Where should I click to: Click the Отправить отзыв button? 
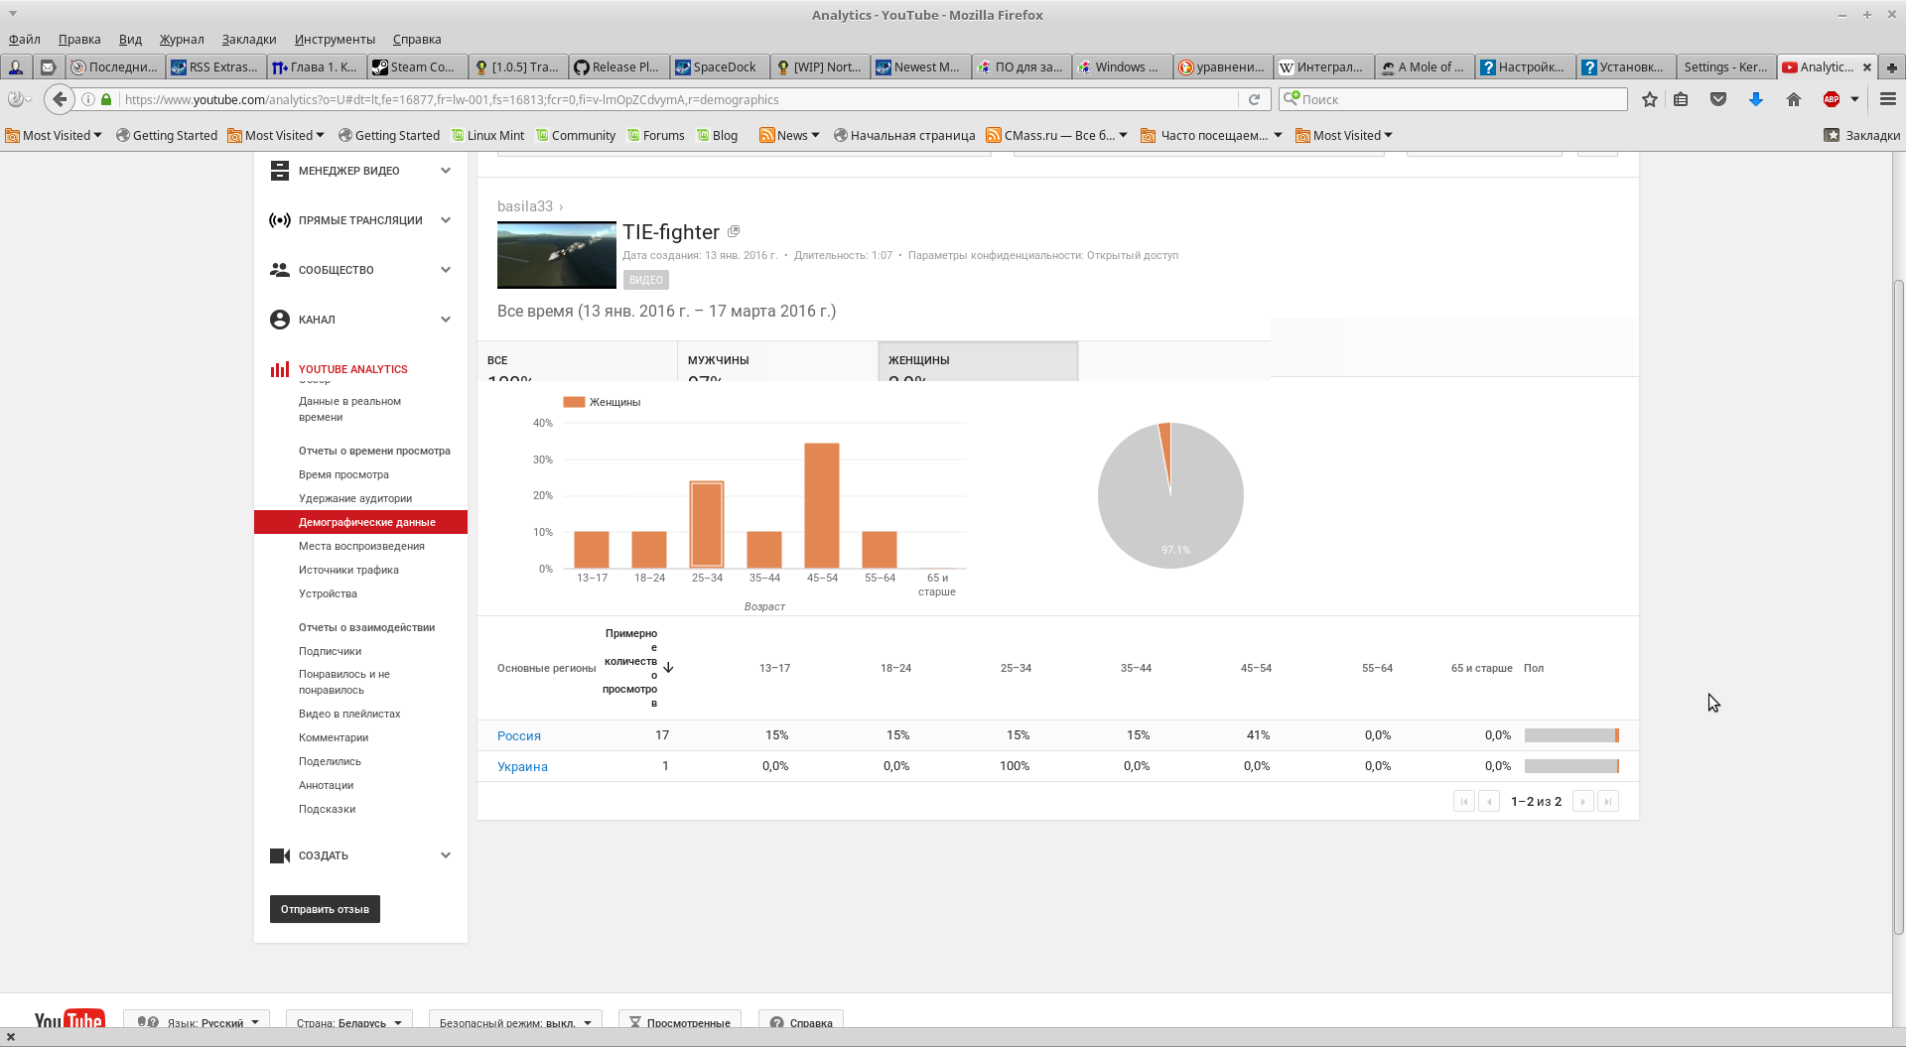(x=325, y=909)
